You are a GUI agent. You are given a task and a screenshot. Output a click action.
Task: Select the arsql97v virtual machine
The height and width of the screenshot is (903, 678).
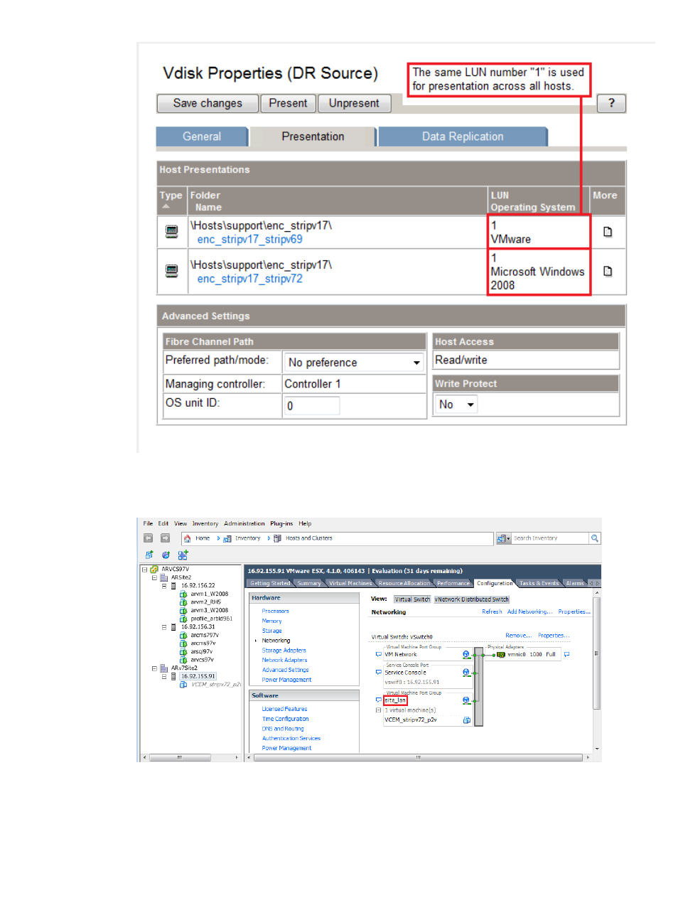201,651
